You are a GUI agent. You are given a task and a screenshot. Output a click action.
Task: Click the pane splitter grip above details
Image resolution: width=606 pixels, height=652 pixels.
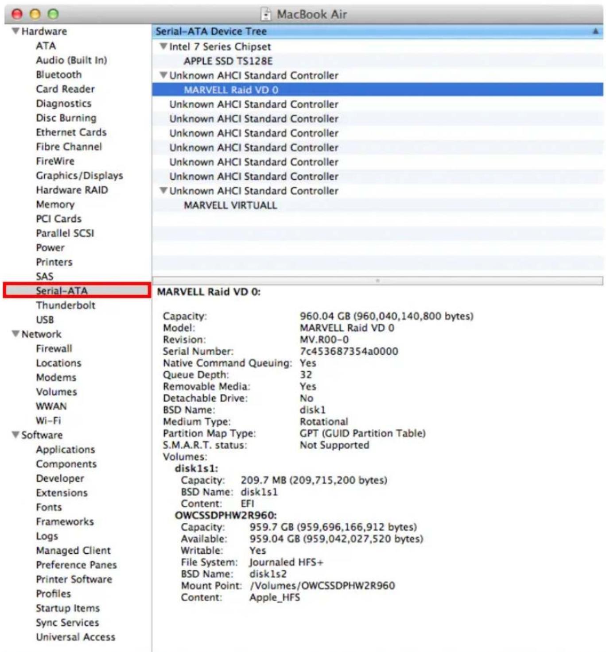click(377, 281)
